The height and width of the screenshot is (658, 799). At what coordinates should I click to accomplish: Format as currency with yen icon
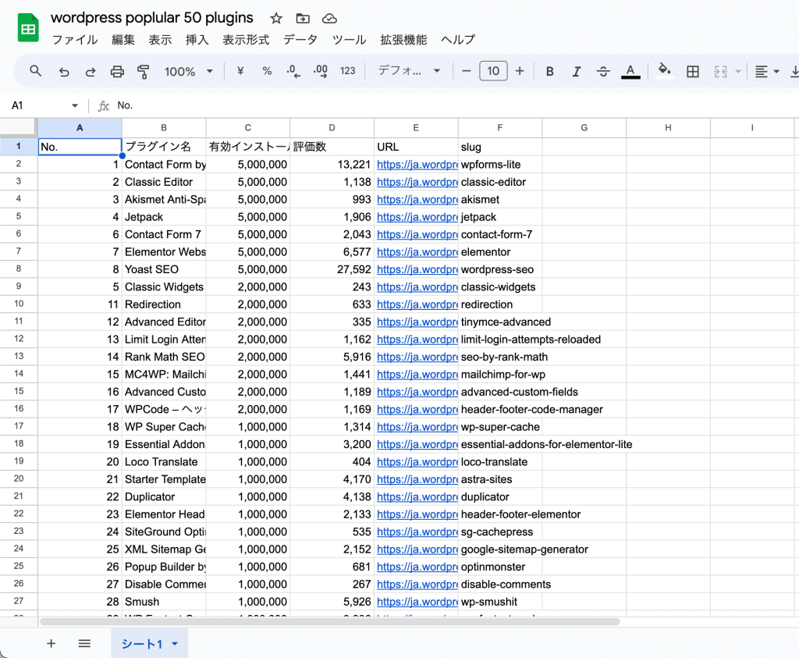point(240,71)
